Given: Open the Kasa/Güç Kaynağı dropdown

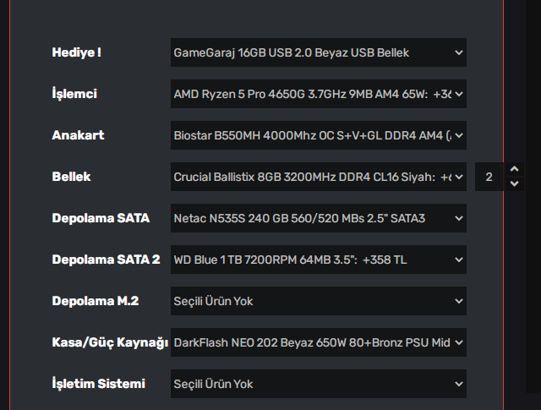Looking at the screenshot, I should [x=318, y=342].
